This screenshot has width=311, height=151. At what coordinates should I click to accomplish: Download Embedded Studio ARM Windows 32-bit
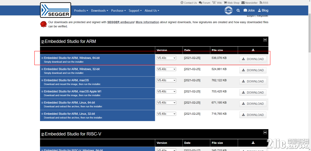pyautogui.click(x=253, y=70)
